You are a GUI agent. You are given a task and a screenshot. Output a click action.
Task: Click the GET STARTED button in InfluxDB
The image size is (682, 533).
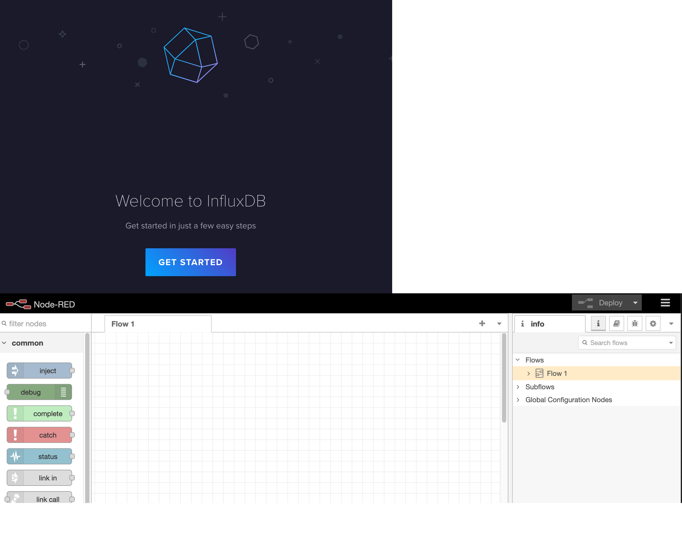[190, 262]
